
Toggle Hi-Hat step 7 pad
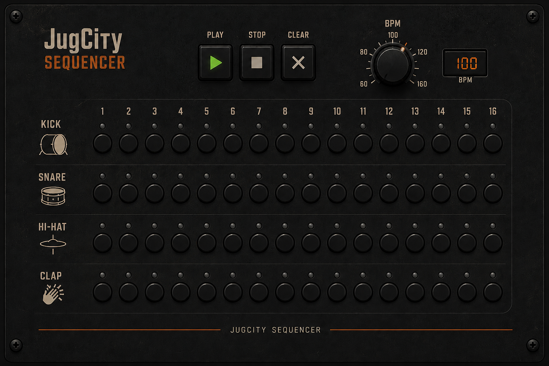(x=259, y=243)
